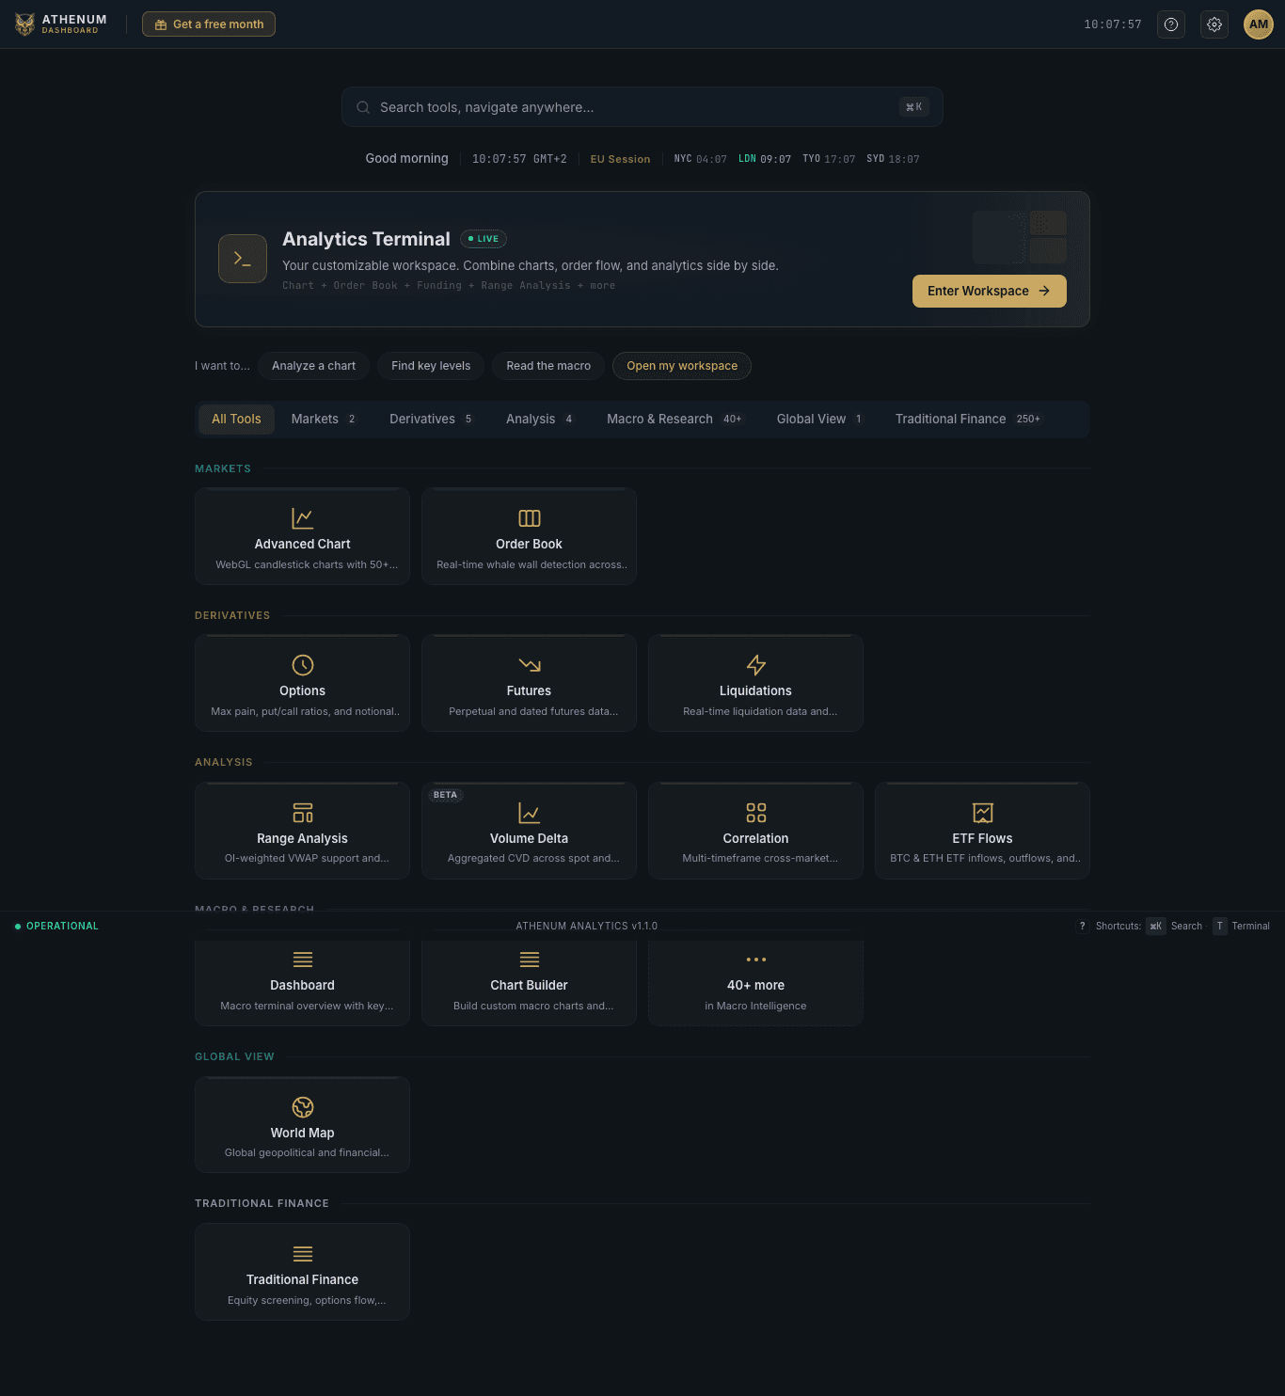Open the settings gear icon
Image resolution: width=1285 pixels, height=1396 pixels.
(1214, 24)
